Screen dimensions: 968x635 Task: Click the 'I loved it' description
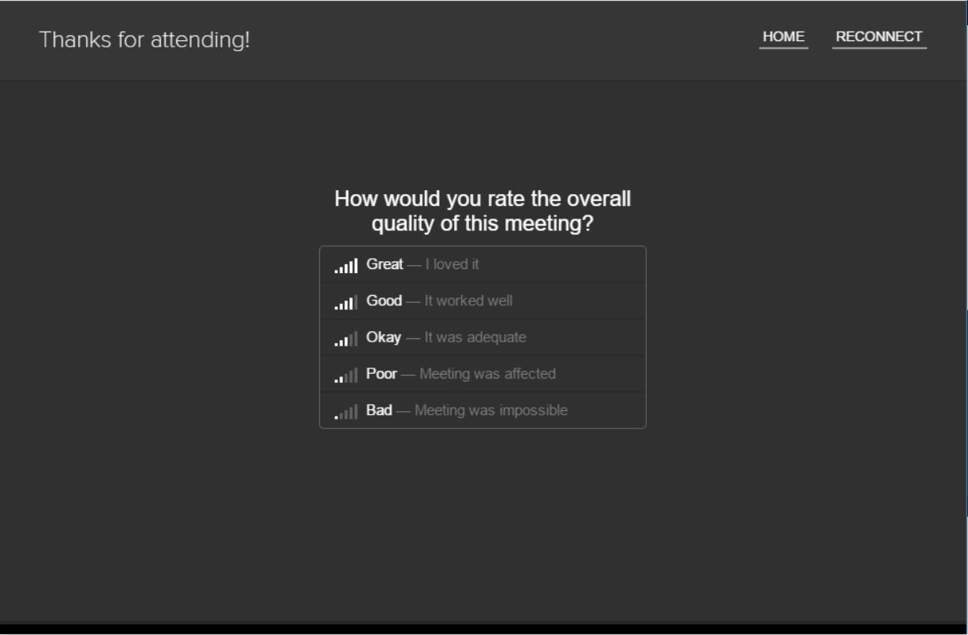(x=452, y=264)
